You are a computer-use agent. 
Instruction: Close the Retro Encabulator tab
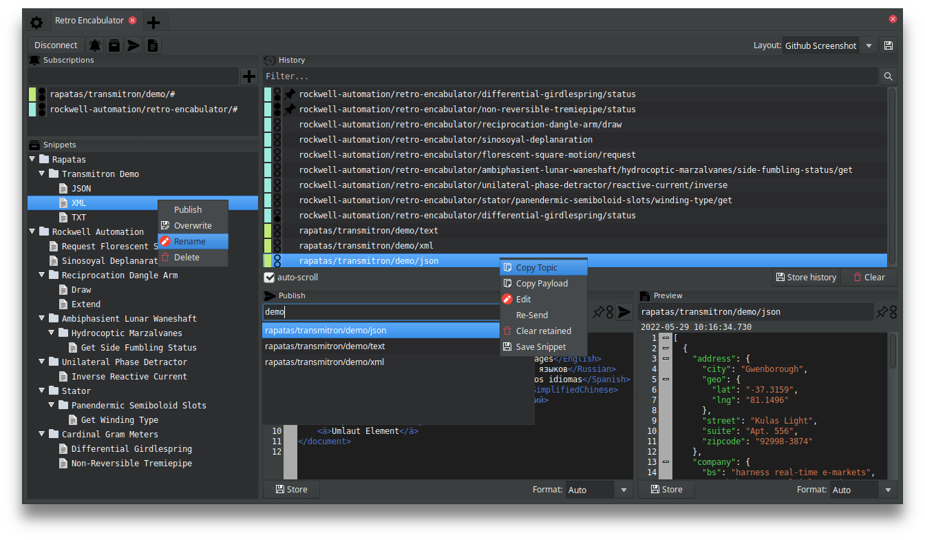click(132, 21)
